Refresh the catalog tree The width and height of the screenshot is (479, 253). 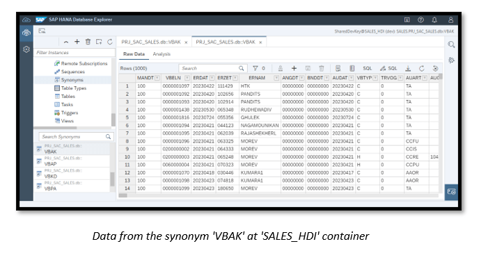pyautogui.click(x=110, y=42)
